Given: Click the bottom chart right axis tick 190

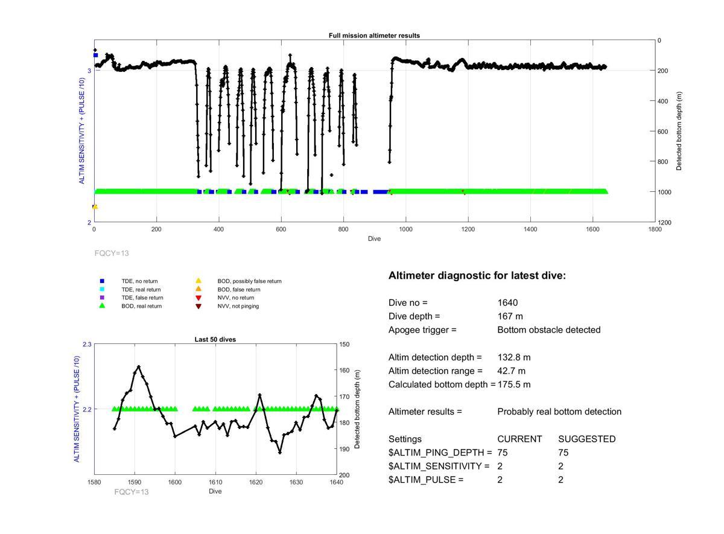Looking at the screenshot, I should point(345,449).
